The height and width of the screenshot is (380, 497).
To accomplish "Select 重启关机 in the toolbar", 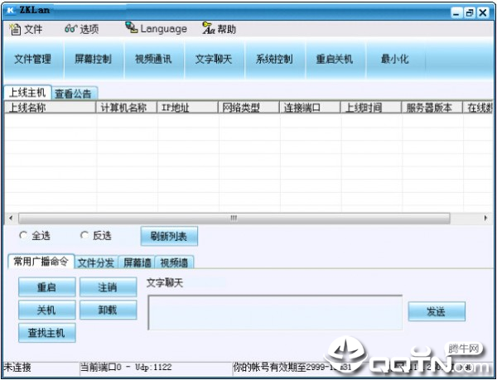I will point(335,60).
